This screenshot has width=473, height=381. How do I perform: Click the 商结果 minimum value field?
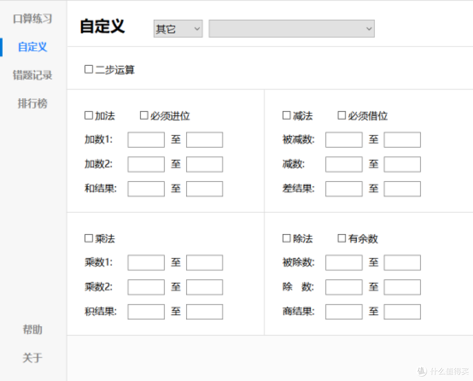coord(344,312)
